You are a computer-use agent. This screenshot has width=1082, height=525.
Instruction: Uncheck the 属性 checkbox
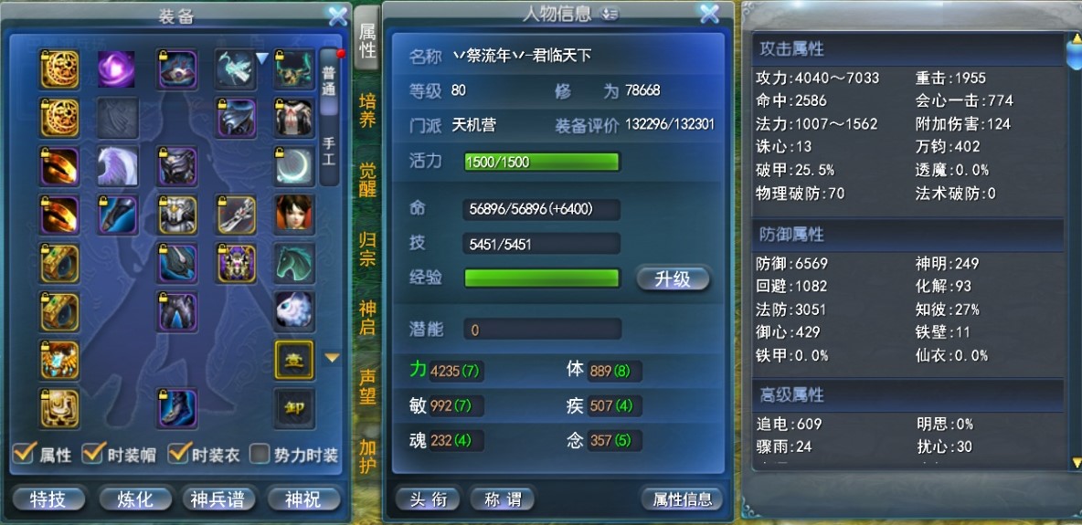[x=25, y=453]
